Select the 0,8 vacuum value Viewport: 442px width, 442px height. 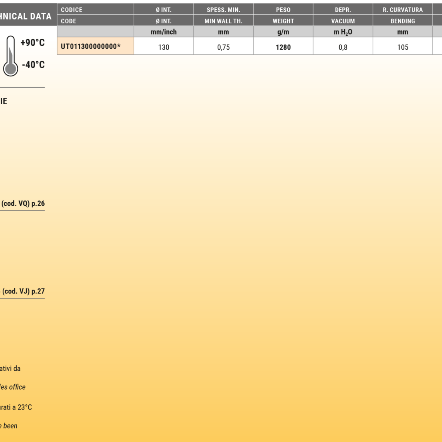[343, 47]
